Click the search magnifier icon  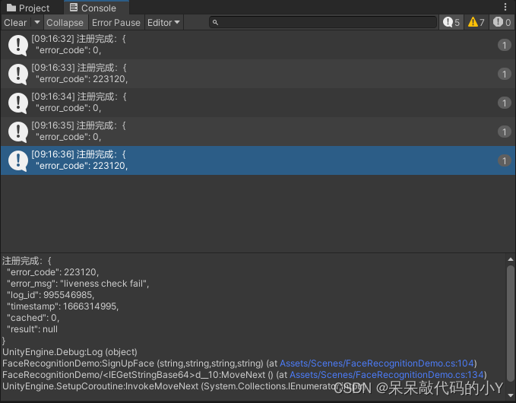click(x=216, y=23)
